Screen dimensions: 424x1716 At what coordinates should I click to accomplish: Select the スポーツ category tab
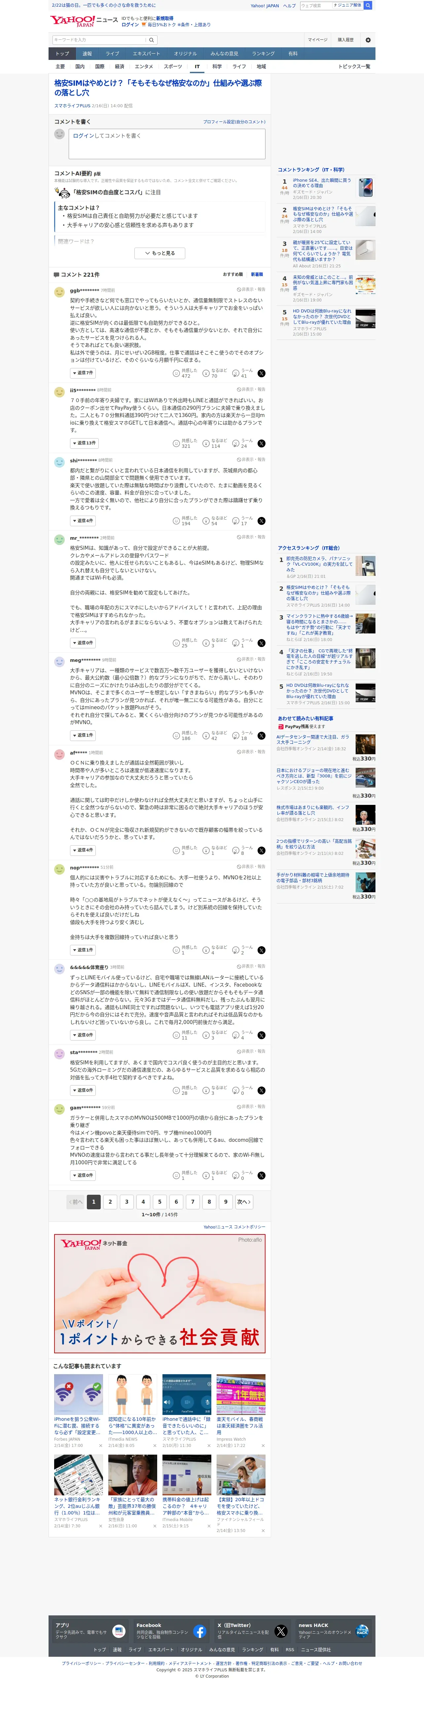tap(173, 67)
